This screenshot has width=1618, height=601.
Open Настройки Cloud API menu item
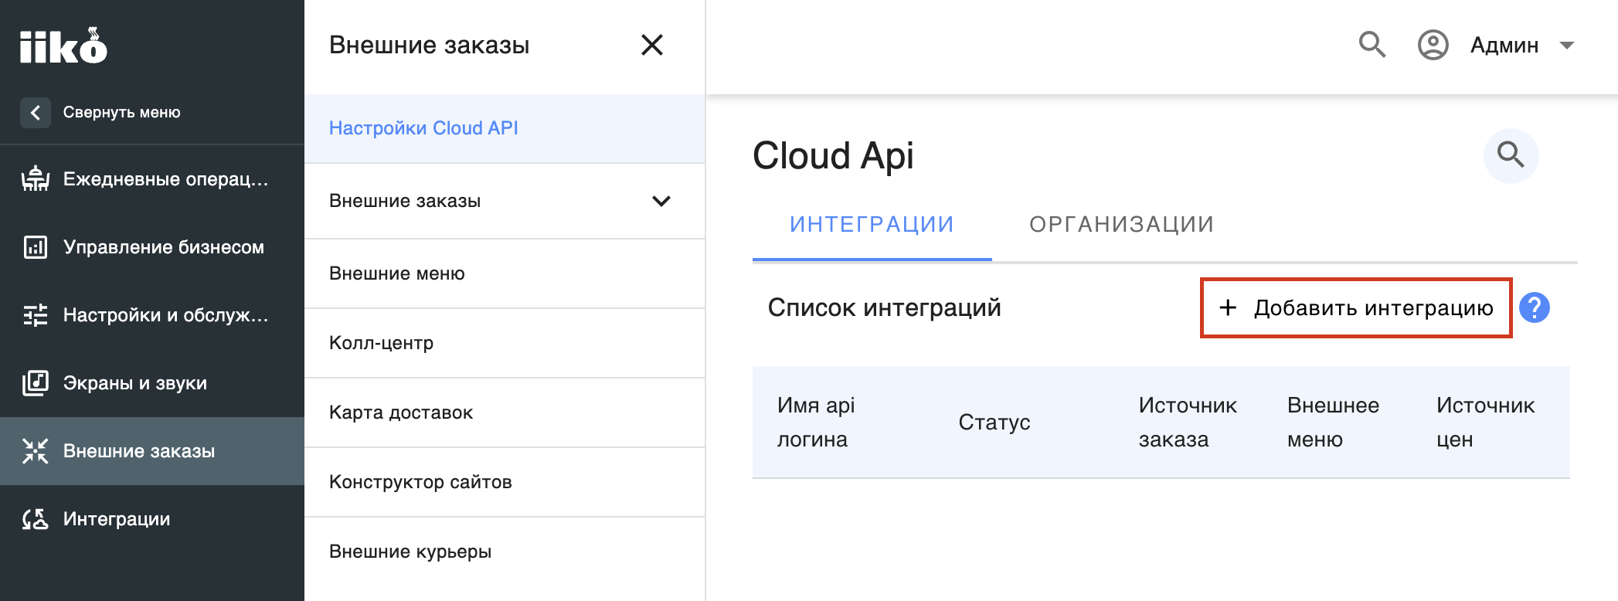pyautogui.click(x=505, y=128)
